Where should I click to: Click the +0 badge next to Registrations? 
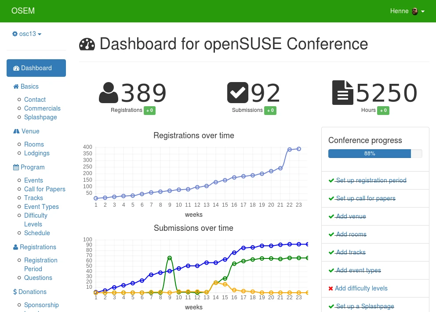click(x=149, y=111)
